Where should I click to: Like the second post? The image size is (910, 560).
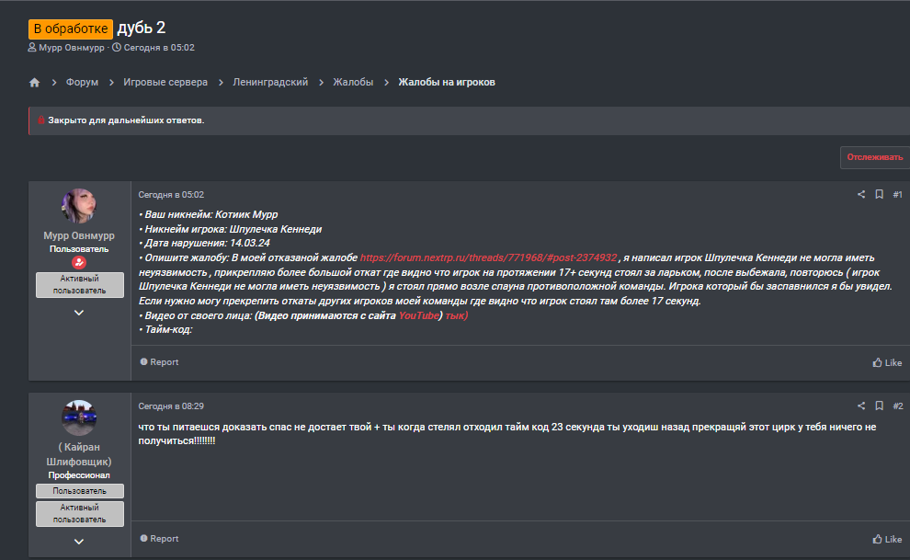887,539
